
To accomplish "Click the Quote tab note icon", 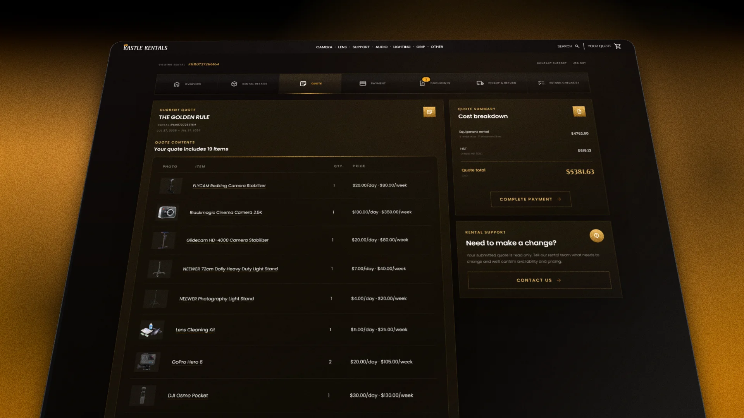I will point(303,84).
